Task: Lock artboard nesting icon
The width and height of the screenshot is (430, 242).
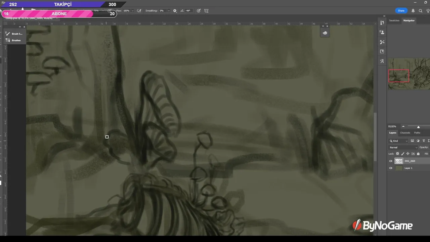Action: (413, 154)
